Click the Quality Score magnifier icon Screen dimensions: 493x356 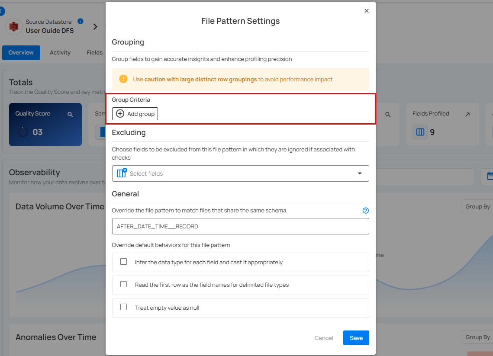(70, 114)
